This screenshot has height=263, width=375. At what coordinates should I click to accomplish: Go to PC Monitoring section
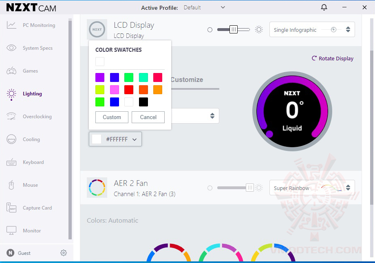39,25
